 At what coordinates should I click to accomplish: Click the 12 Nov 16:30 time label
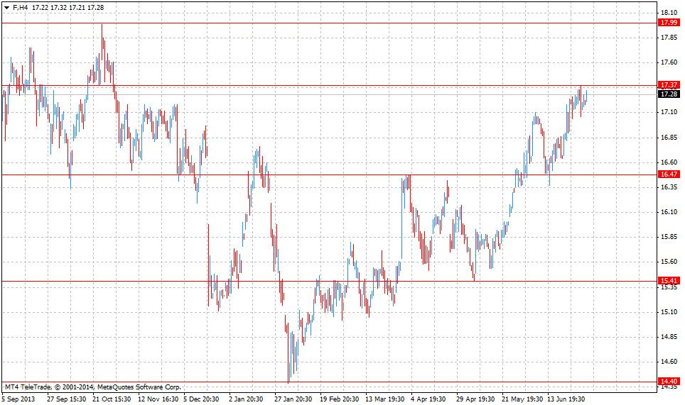[158, 399]
